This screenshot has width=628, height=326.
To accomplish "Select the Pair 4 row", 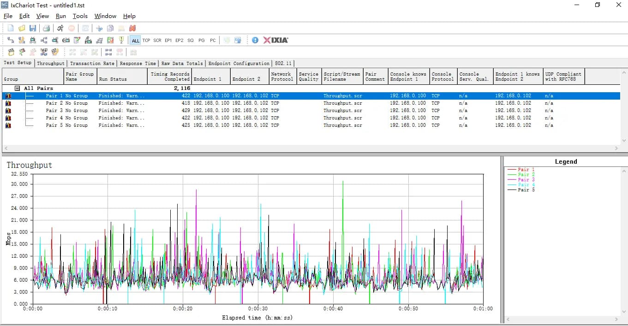I will [311, 118].
